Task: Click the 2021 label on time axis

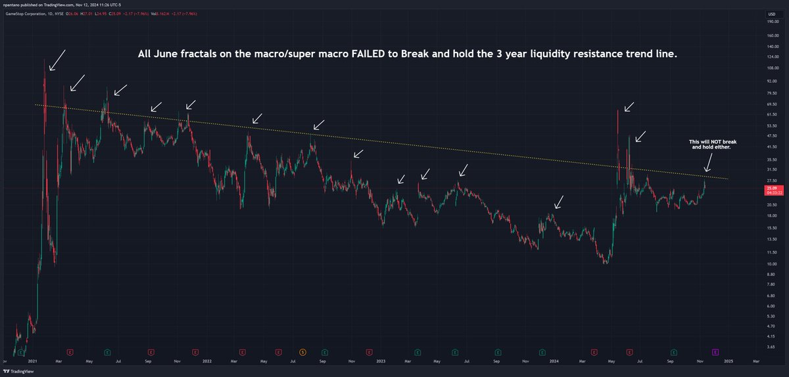Action: tap(32, 361)
